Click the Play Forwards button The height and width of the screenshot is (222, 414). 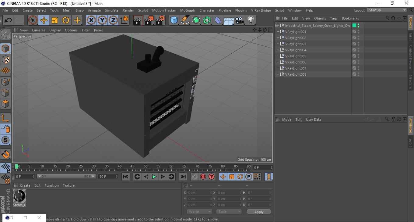[154, 177]
